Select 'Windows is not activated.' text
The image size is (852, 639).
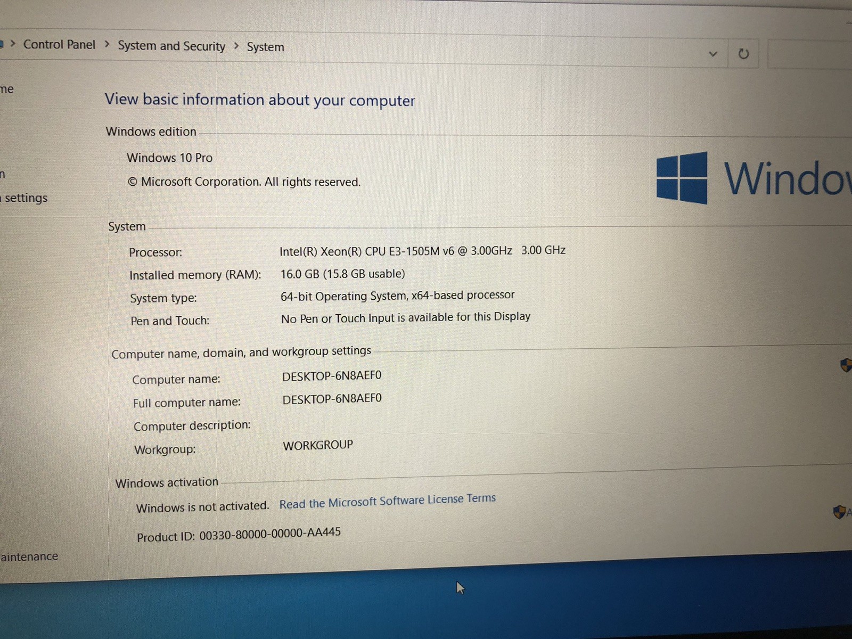click(x=202, y=506)
